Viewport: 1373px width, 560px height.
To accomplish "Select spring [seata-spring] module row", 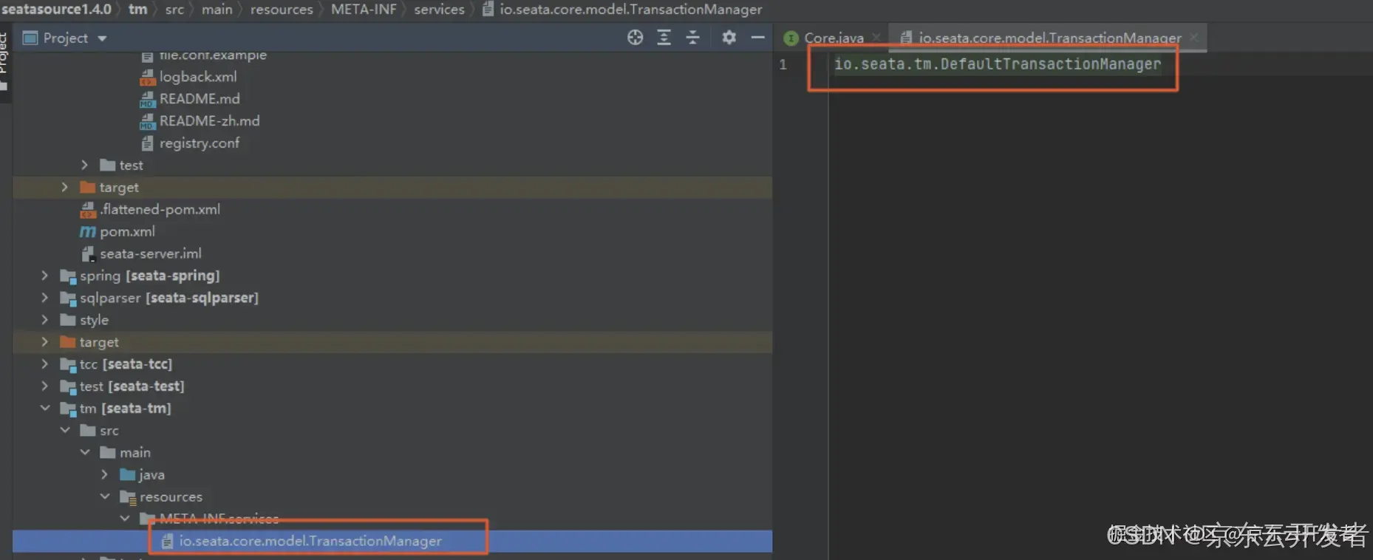I will 392,276.
